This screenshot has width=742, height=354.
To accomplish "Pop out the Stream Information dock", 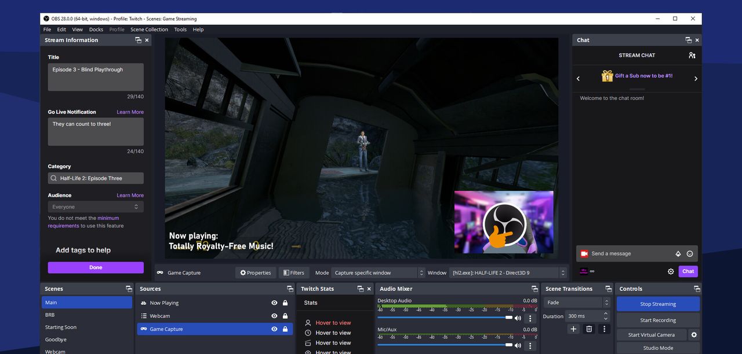I will coord(138,40).
